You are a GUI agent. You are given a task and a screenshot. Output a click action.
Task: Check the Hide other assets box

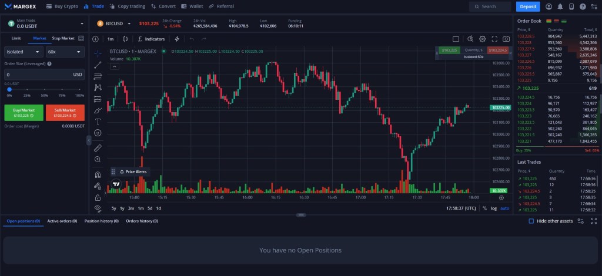pyautogui.click(x=531, y=221)
